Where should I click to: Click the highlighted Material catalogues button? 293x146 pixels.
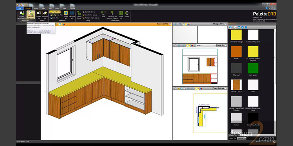31,15
